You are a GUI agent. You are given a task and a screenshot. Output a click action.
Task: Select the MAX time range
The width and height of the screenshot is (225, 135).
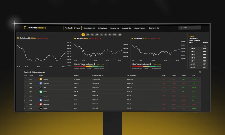click(x=114, y=35)
